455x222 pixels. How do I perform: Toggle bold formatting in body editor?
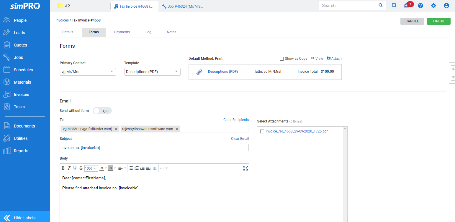click(63, 168)
